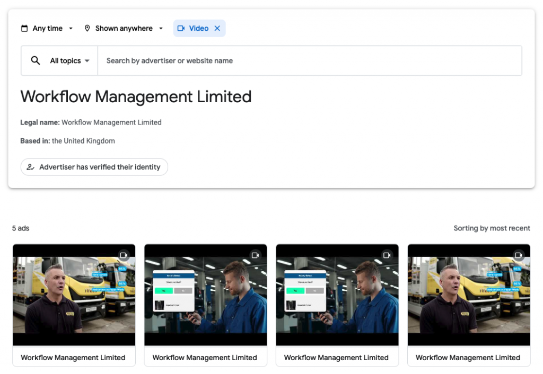Click the search magnifier icon
This screenshot has height=374, width=543.
(36, 60)
